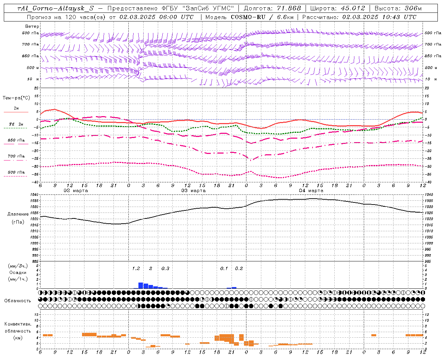Click the left 1000 pressure axis value

tap(35, 243)
